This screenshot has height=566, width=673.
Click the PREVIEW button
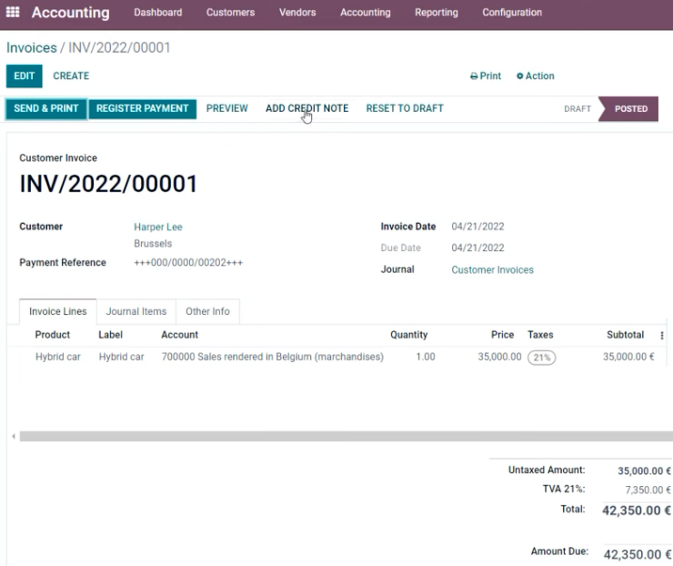point(227,108)
